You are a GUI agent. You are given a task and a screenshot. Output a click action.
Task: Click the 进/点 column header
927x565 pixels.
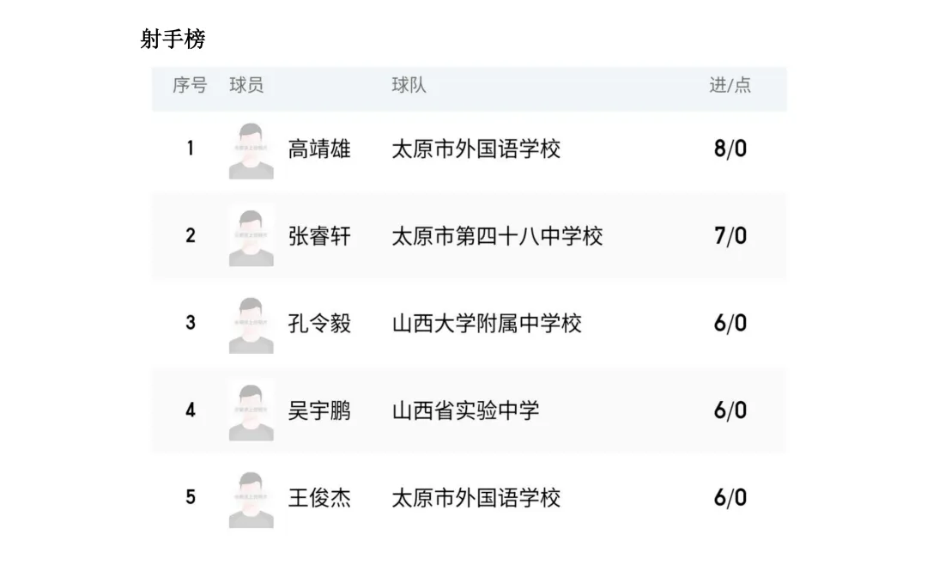pyautogui.click(x=730, y=85)
